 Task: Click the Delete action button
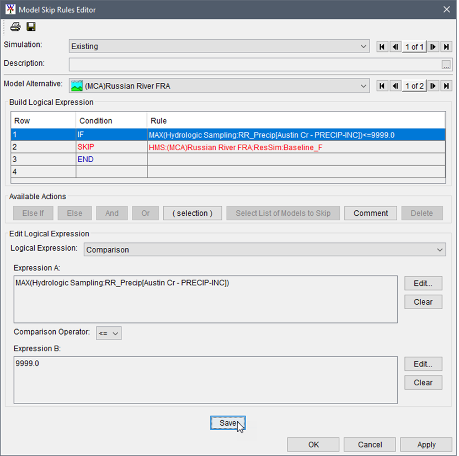tap(421, 213)
